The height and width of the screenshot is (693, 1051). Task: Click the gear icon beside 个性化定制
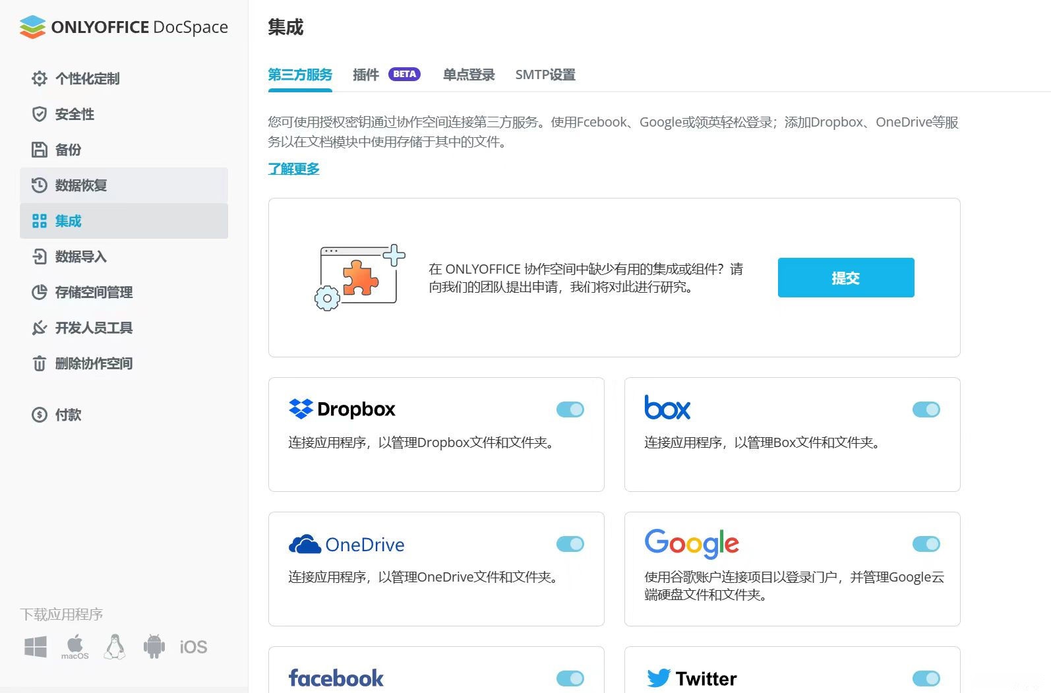pyautogui.click(x=40, y=78)
